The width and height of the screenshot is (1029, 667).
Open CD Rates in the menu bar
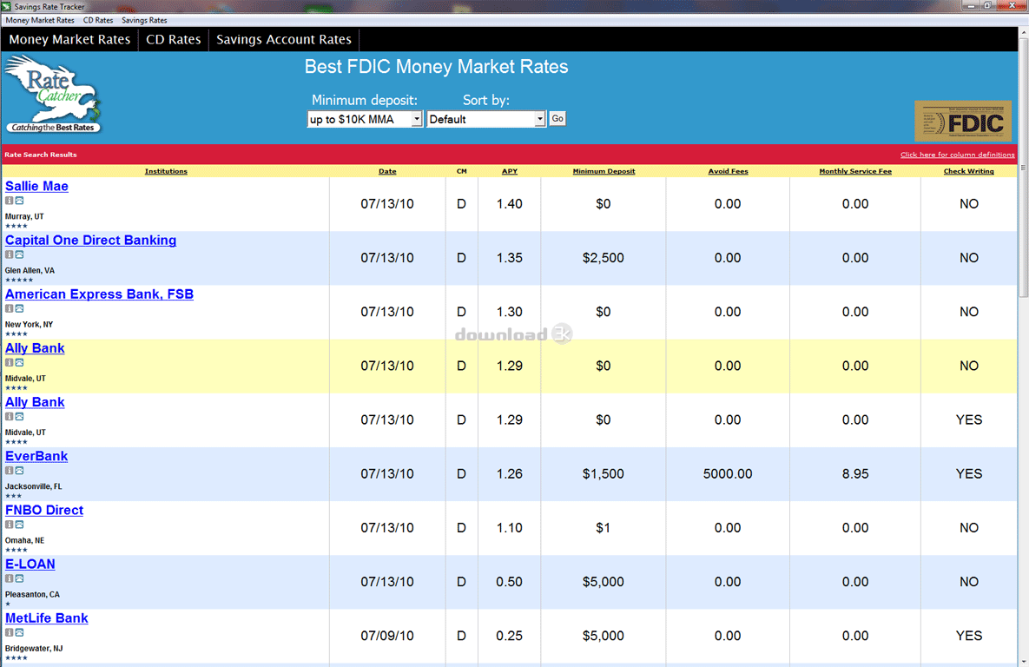pyautogui.click(x=98, y=20)
